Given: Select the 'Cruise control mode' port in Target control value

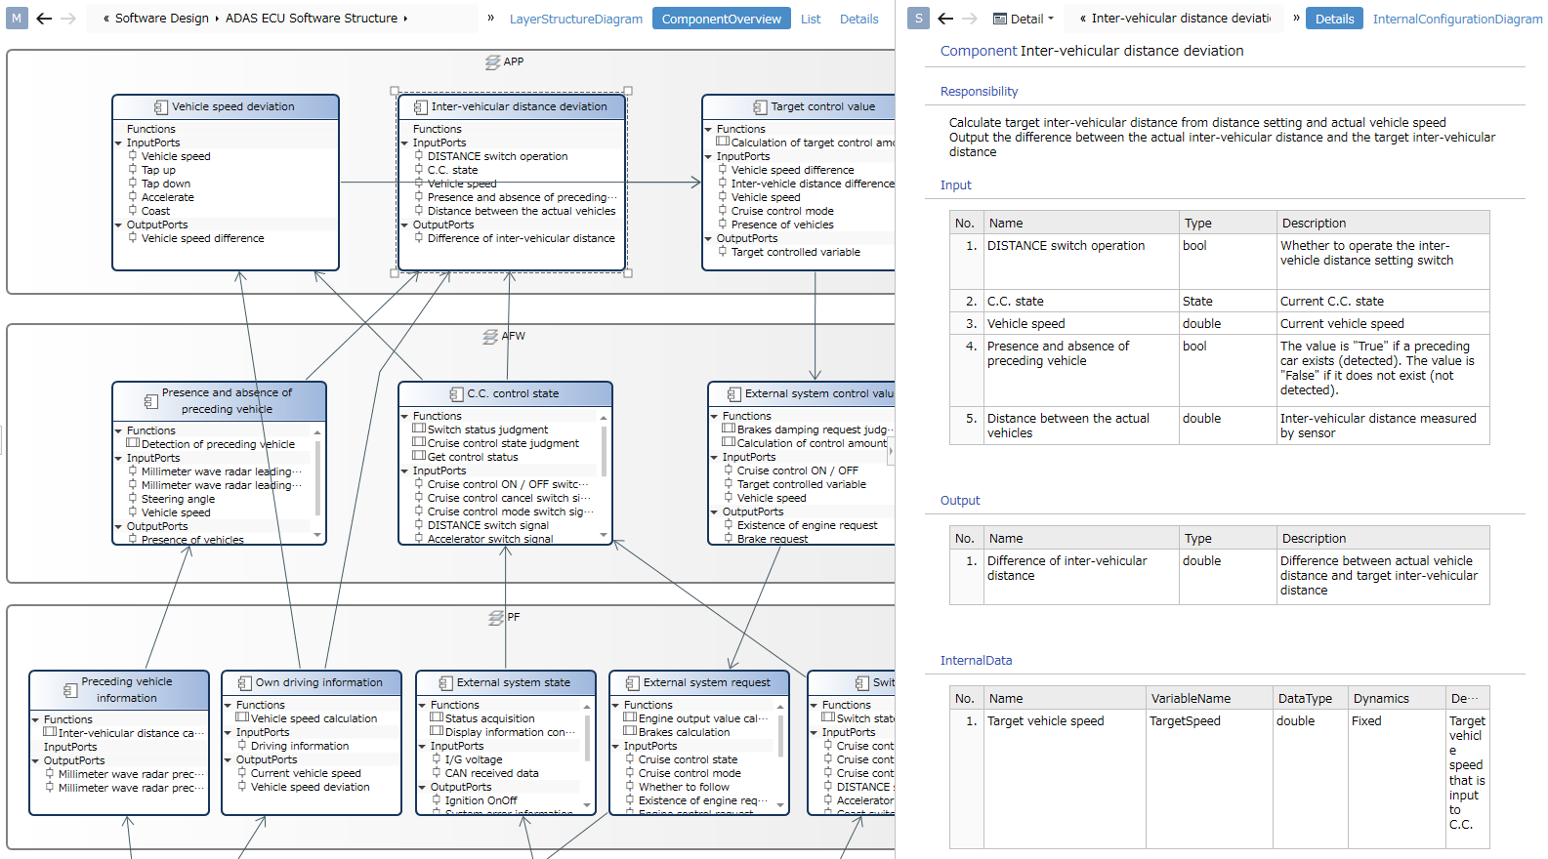Looking at the screenshot, I should click(x=782, y=211).
